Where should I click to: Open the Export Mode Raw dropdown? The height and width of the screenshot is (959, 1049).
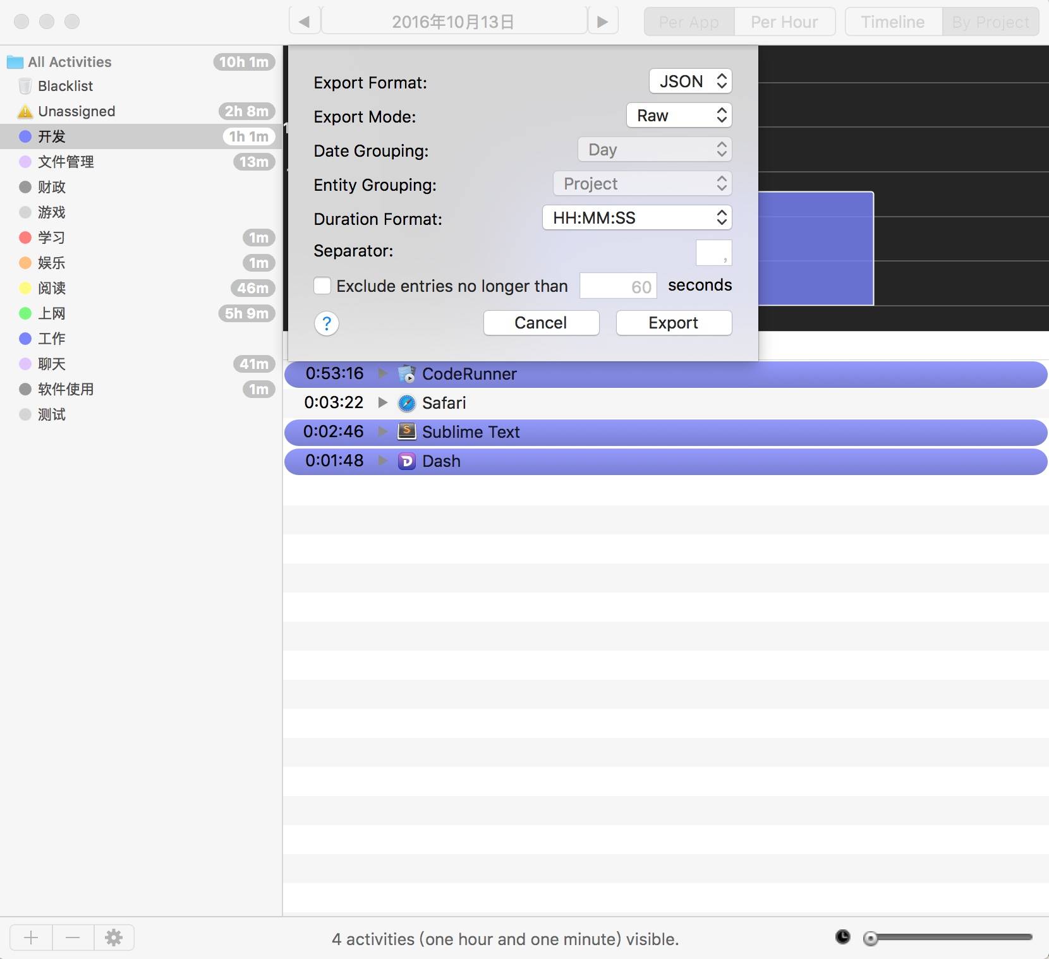679,116
